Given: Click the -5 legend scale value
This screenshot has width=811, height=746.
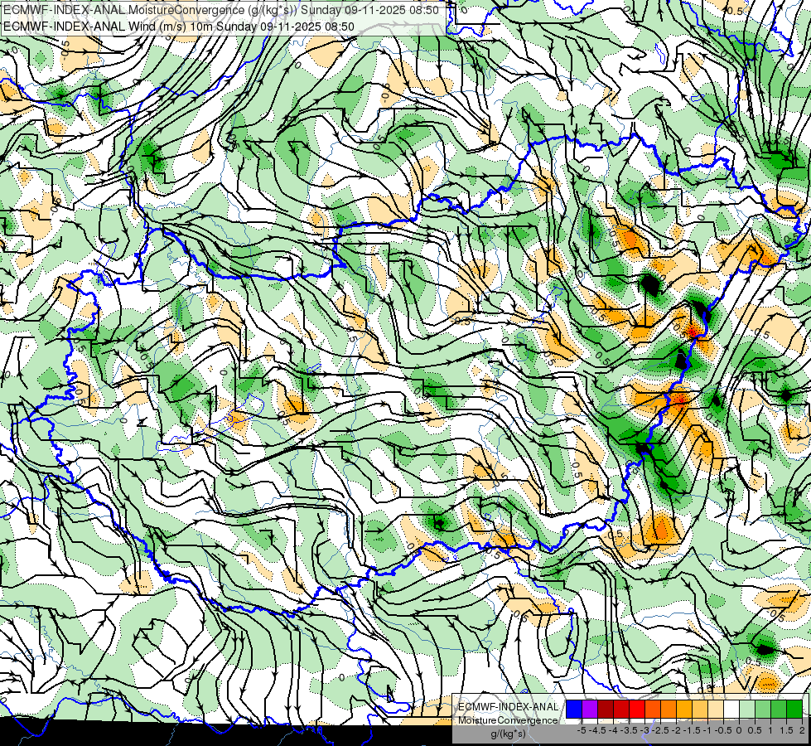Looking at the screenshot, I should click(582, 730).
